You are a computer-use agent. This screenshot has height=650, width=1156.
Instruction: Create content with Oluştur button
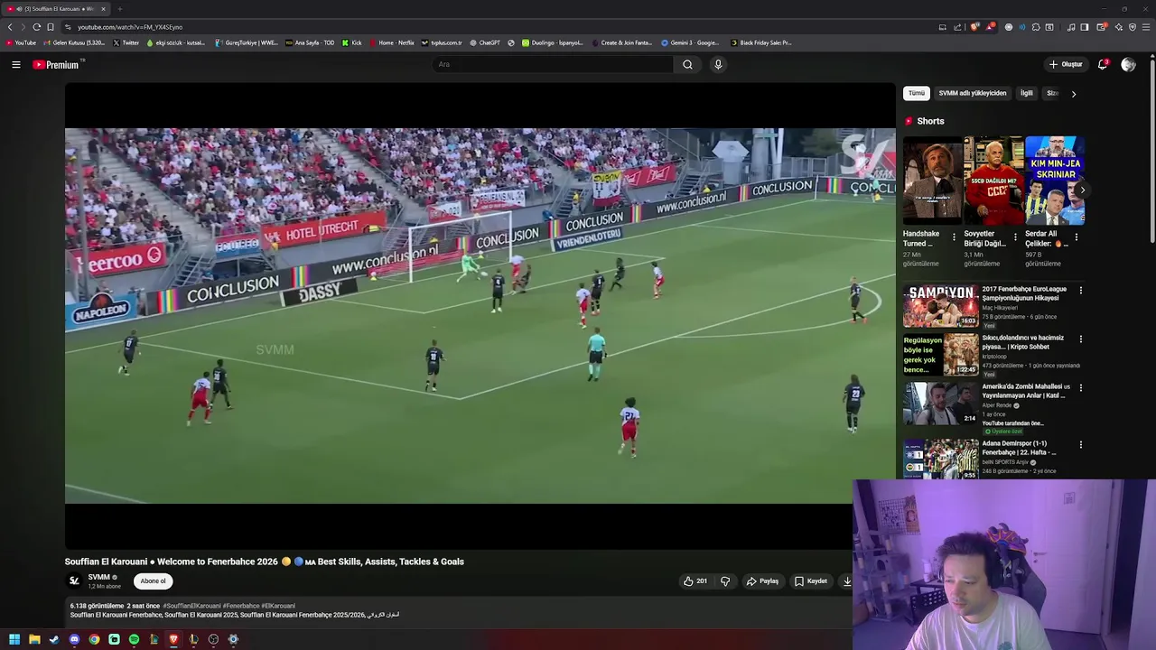(1066, 64)
